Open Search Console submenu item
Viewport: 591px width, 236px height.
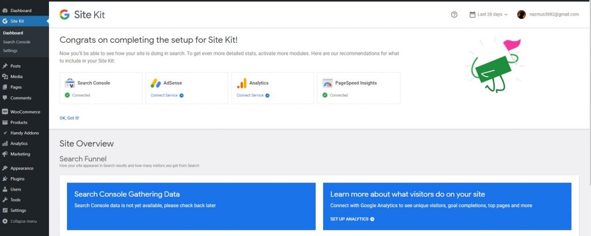(16, 42)
